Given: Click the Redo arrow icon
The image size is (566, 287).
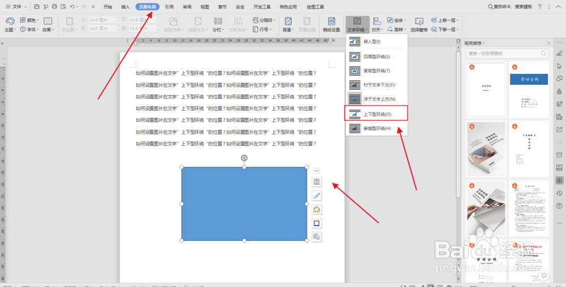Looking at the screenshot, I should point(84,6).
